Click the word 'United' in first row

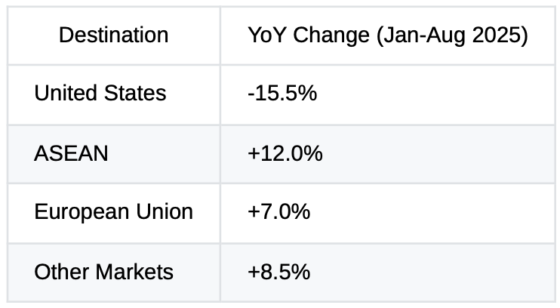pos(66,93)
